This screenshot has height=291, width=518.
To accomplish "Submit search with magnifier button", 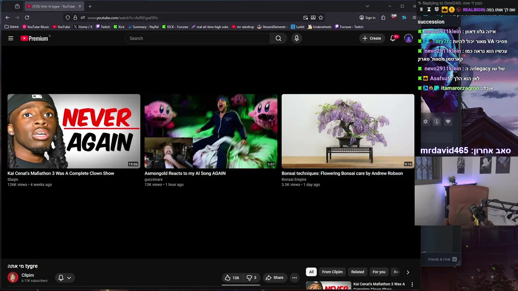I will coord(278,38).
